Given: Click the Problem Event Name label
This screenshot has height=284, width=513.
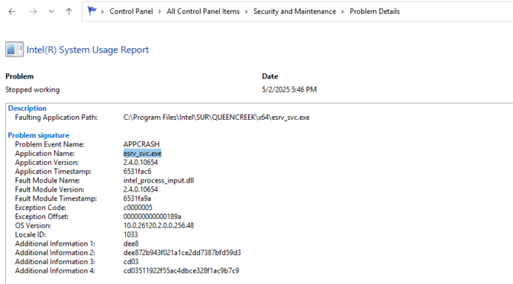Looking at the screenshot, I should [50, 144].
